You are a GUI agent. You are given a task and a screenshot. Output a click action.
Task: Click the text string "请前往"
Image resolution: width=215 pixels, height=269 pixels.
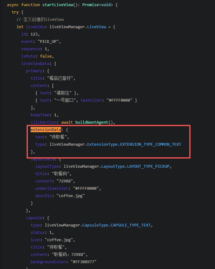point(63,93)
